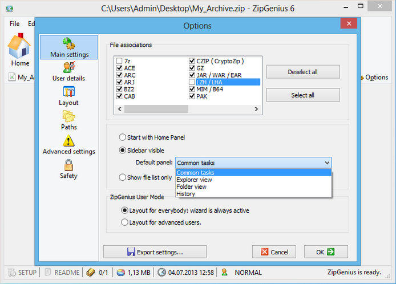The width and height of the screenshot is (396, 284).
Task: Click file associations scrollbar right arrow
Action: click(x=256, y=109)
